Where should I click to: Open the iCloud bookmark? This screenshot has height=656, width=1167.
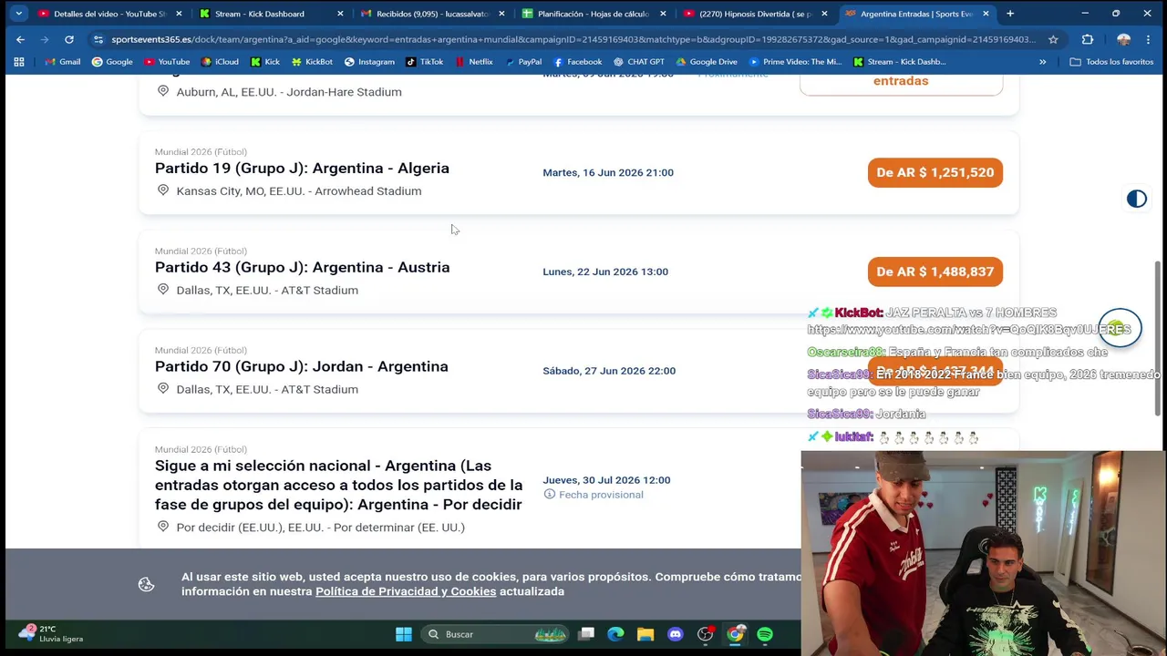[x=220, y=62]
